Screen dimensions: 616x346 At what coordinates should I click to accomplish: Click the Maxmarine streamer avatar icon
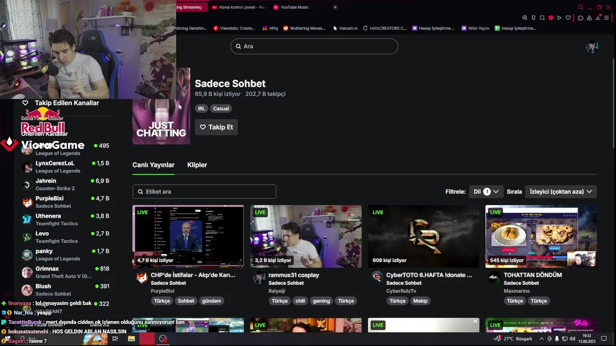click(x=494, y=278)
